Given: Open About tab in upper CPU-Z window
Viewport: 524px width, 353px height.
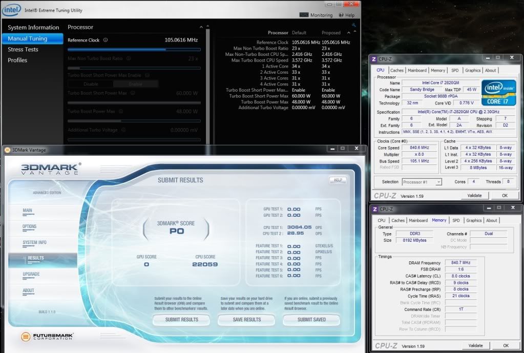Looking at the screenshot, I should click(x=490, y=70).
